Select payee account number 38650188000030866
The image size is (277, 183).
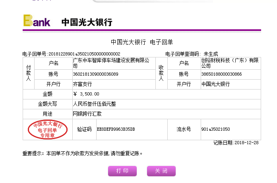(x=221, y=74)
